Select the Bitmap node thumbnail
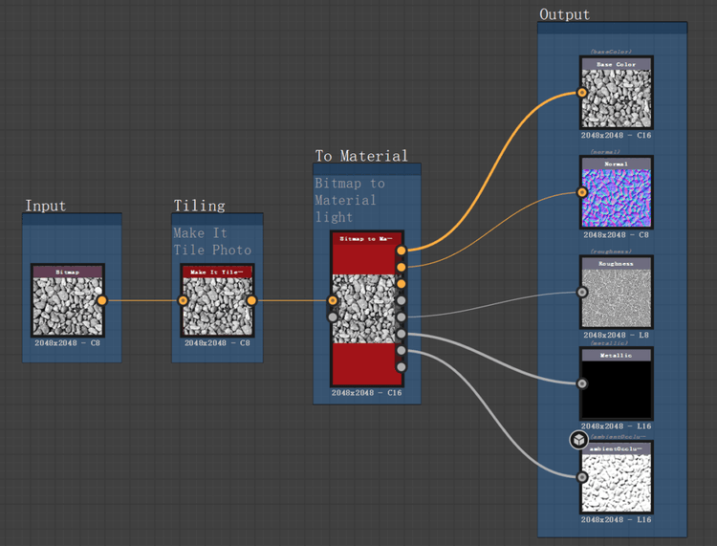Viewport: 717px width, 546px height. click(68, 306)
